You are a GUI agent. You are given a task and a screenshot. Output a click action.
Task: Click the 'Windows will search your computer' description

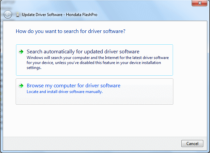click(98, 63)
